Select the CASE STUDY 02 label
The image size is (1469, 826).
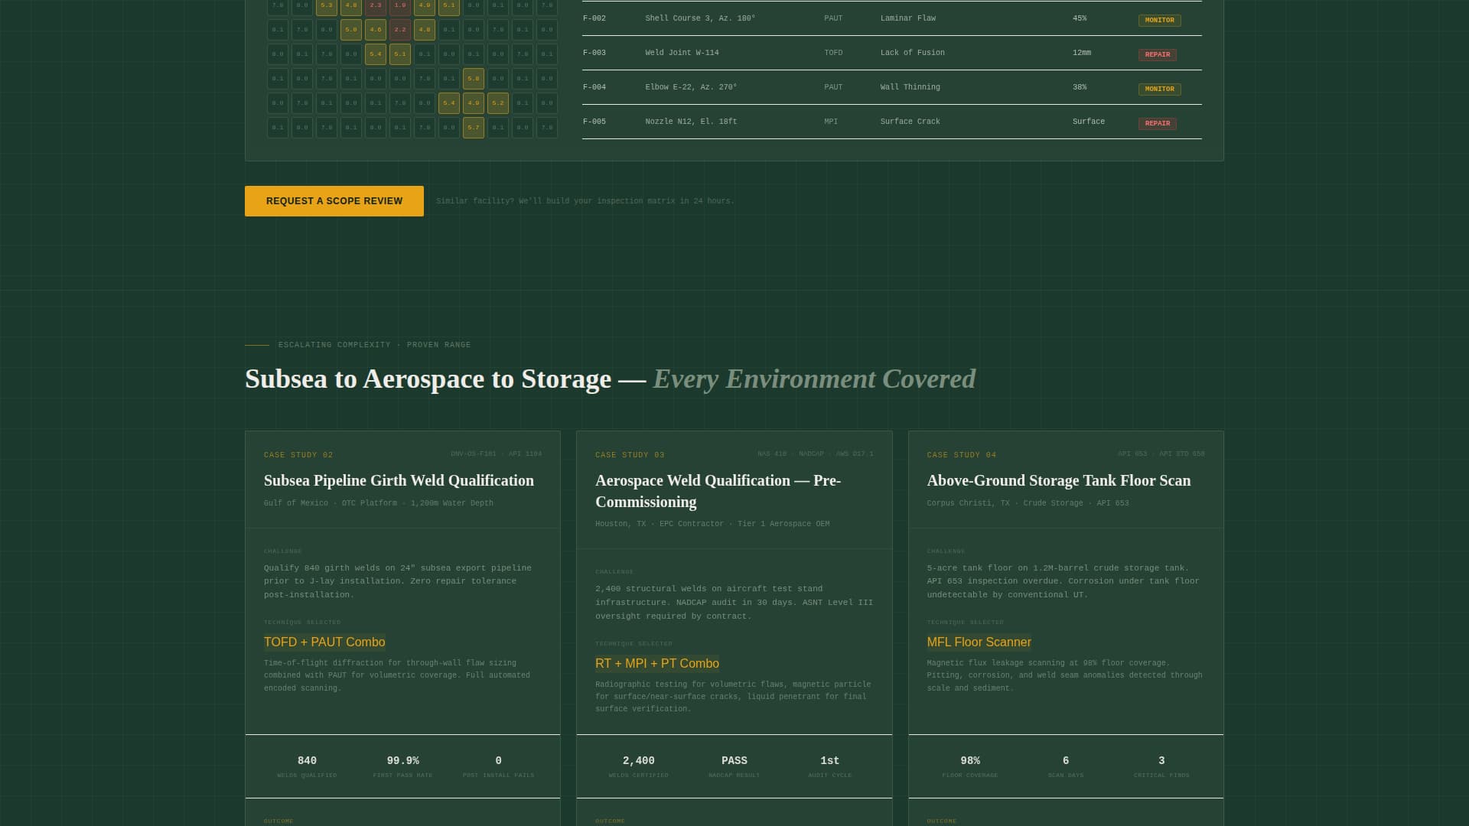point(298,454)
